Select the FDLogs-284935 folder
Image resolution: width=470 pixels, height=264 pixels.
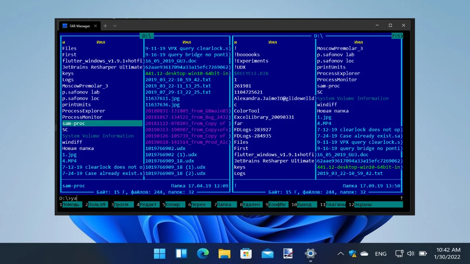(253, 136)
